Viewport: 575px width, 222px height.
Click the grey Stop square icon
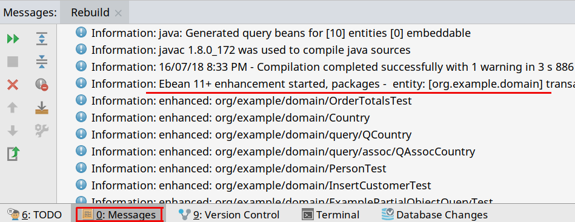[x=13, y=62]
